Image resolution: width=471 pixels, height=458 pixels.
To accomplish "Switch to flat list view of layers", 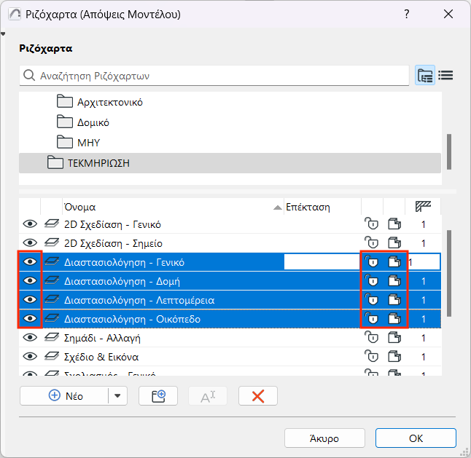I will point(446,75).
